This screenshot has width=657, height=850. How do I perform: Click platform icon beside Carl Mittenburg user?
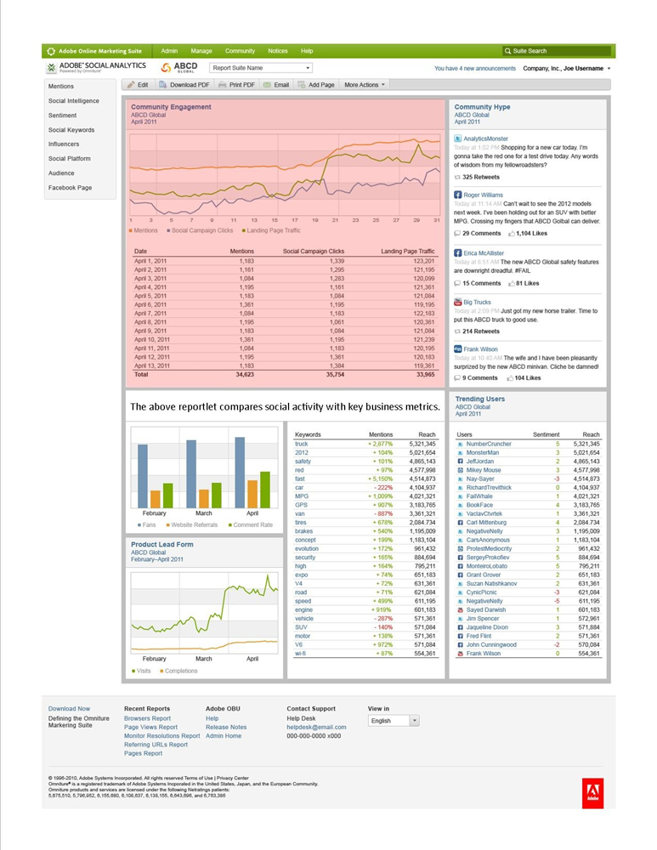pos(460,523)
